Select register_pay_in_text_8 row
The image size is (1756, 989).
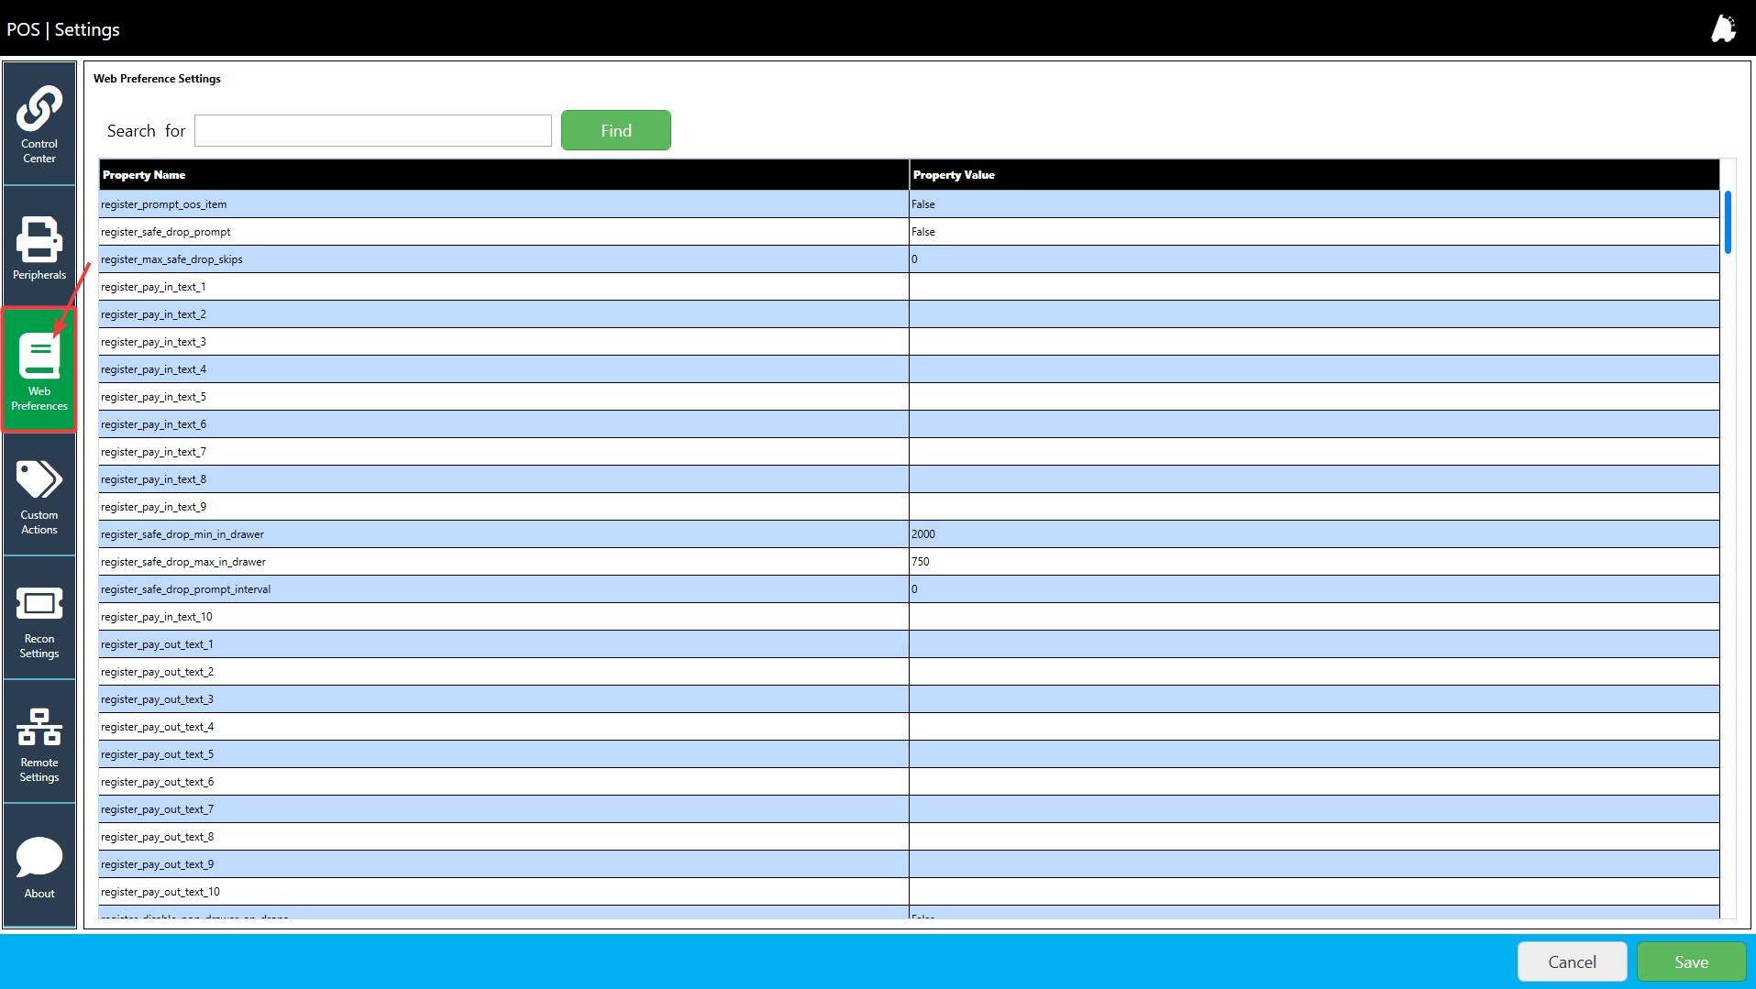click(909, 479)
